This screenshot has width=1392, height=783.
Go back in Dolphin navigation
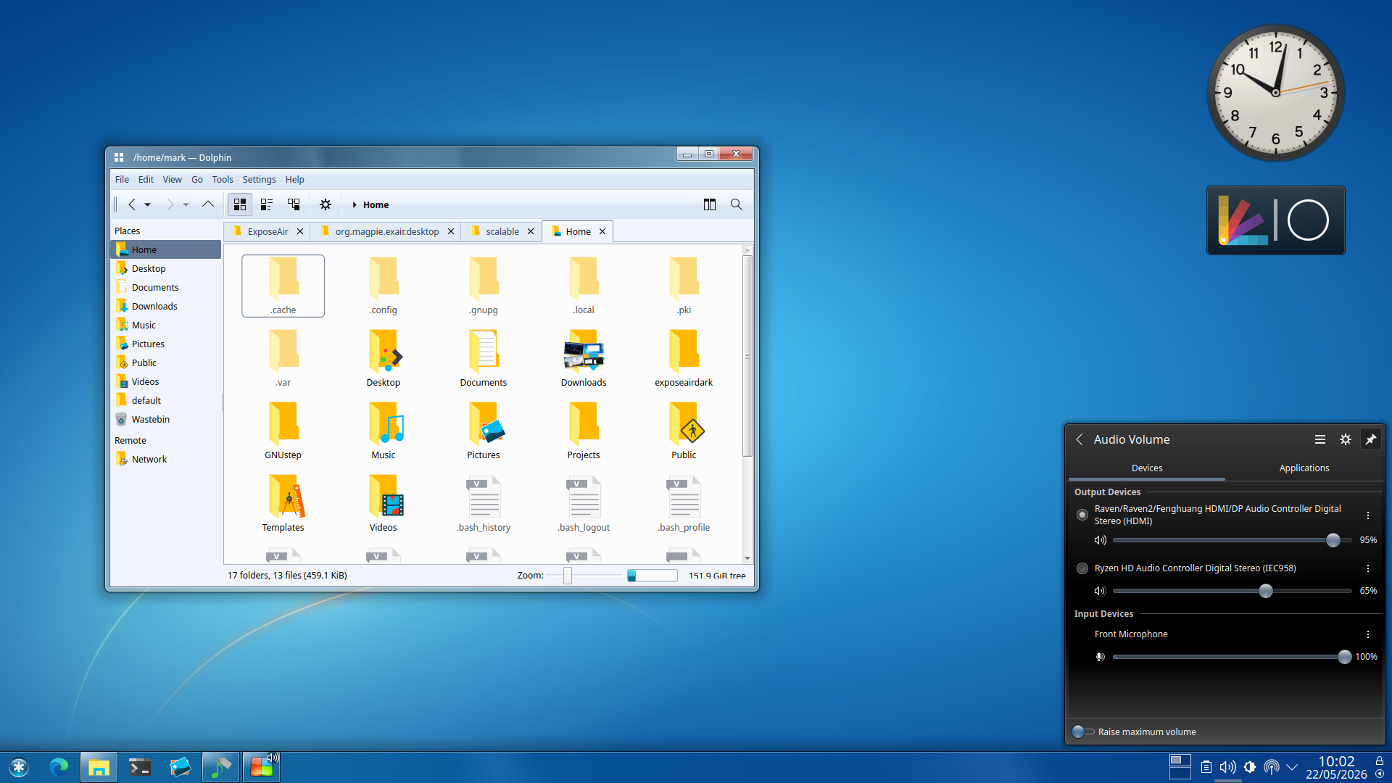pyautogui.click(x=132, y=204)
